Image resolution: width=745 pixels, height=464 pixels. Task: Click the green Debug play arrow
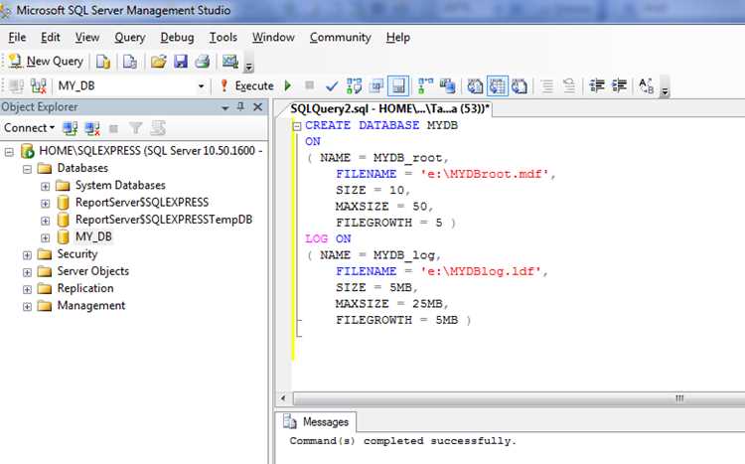tap(288, 86)
